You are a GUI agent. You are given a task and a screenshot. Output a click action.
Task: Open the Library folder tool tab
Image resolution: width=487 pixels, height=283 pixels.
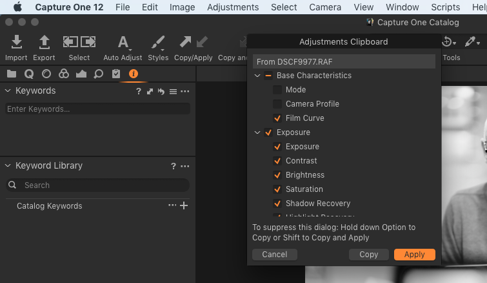pos(12,74)
